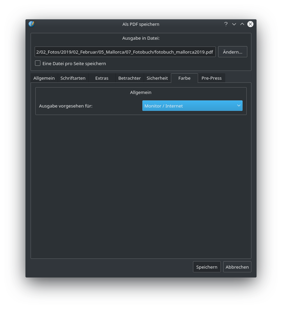Select the Farbe tab

click(x=184, y=78)
